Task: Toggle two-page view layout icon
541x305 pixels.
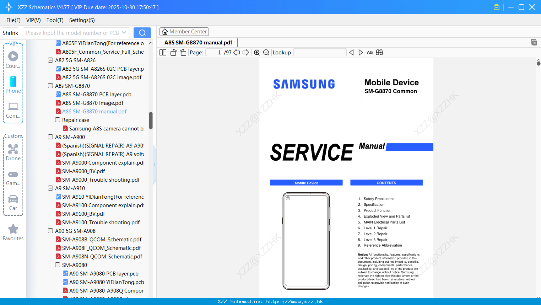Action: click(x=163, y=53)
